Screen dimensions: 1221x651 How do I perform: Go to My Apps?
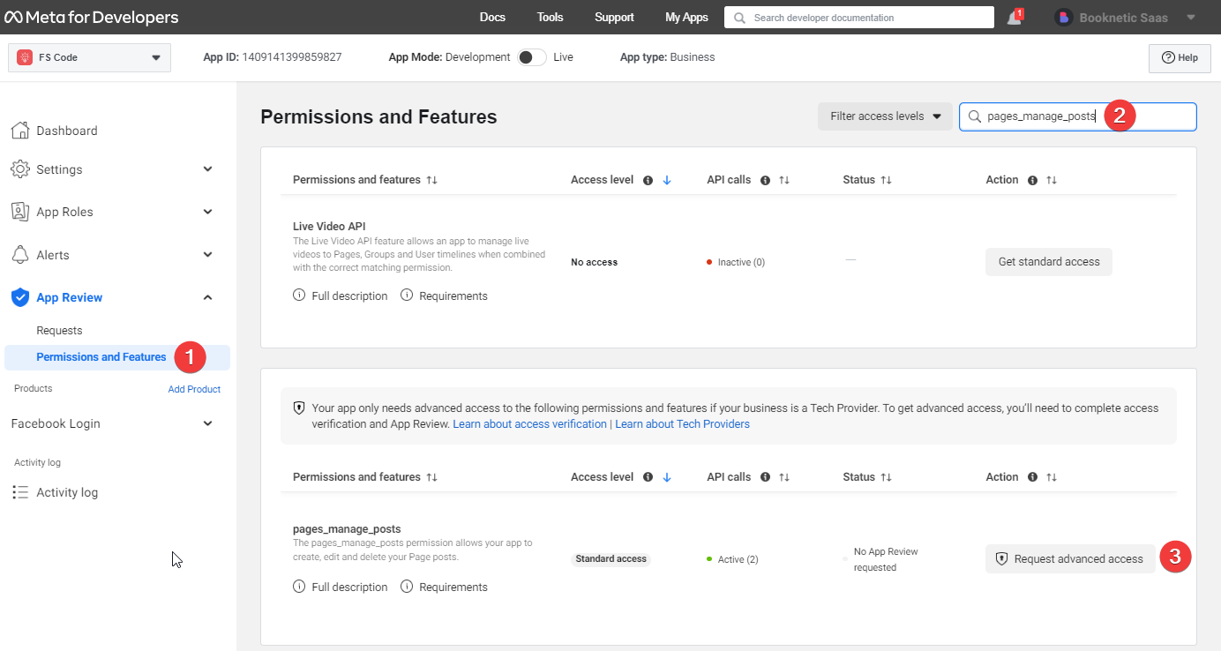[686, 18]
